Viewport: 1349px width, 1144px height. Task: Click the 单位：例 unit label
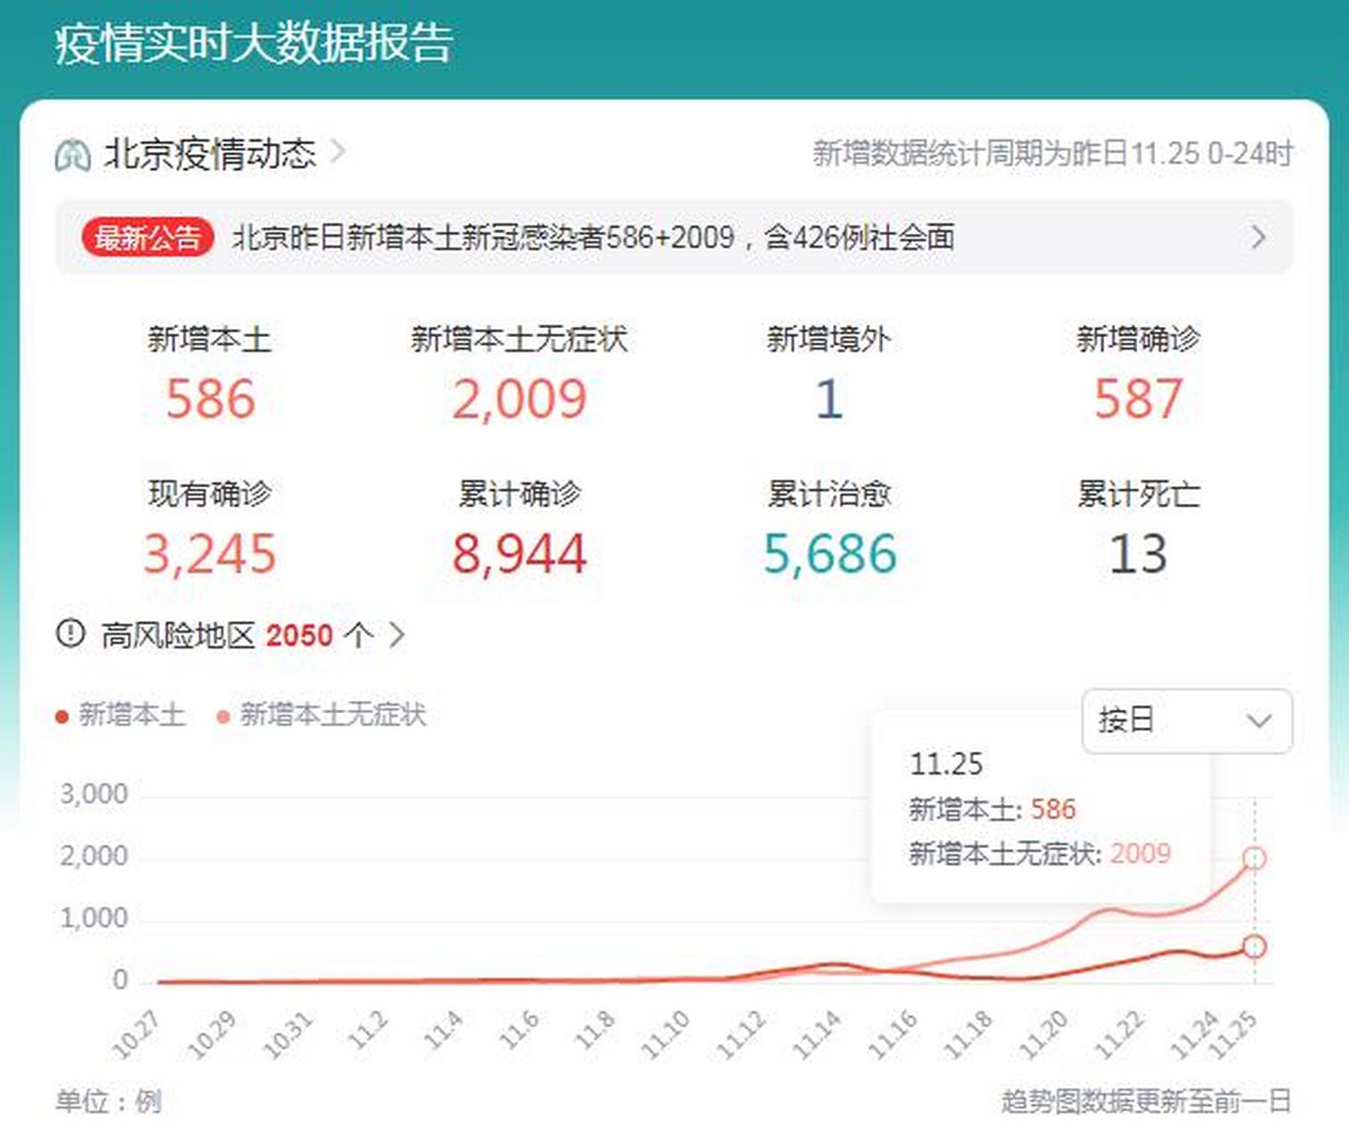[109, 1101]
